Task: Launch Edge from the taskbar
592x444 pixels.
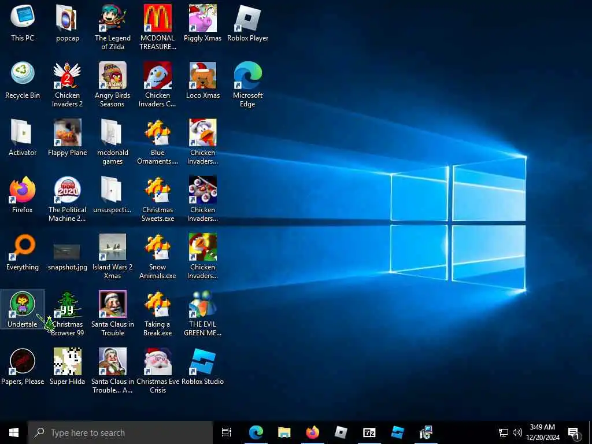Action: [x=256, y=432]
